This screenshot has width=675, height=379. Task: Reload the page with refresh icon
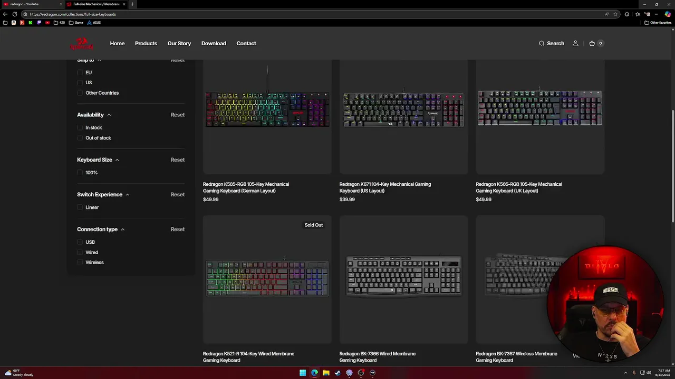[15, 14]
